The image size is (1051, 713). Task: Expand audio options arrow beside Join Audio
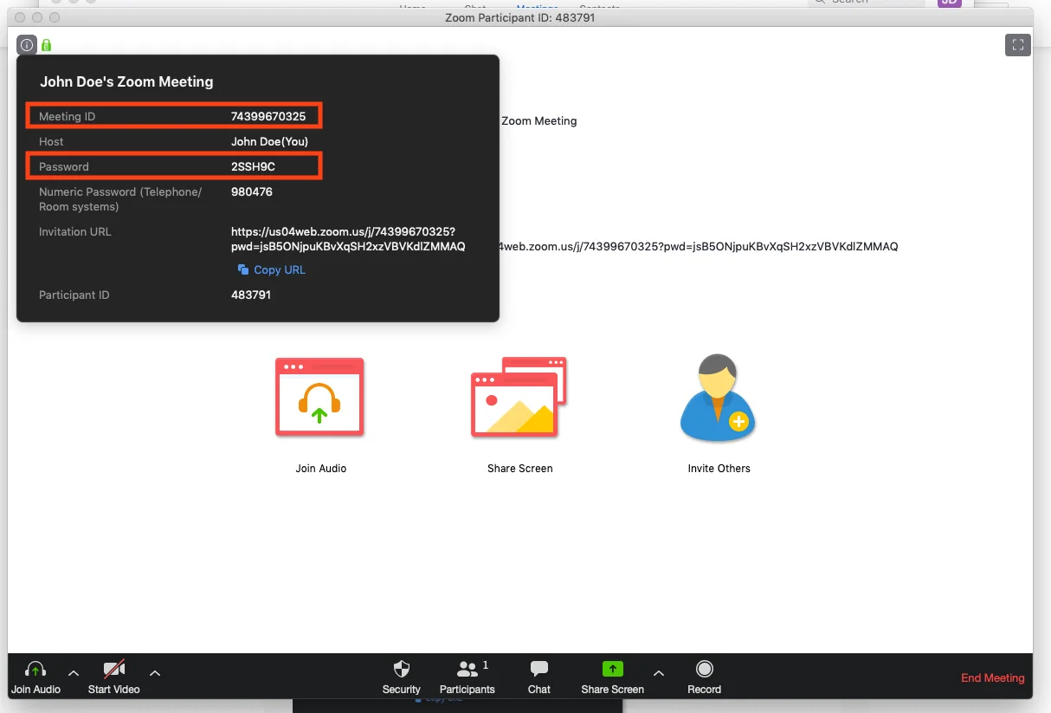74,673
